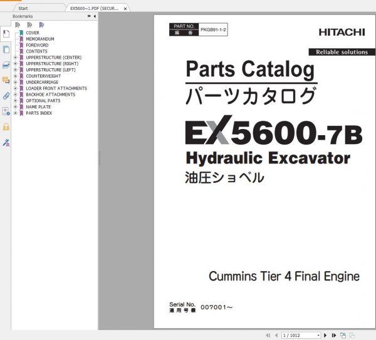Expand BACKHOE ATTACHMENTS bookmark
This screenshot has width=376, height=340.
(15, 95)
